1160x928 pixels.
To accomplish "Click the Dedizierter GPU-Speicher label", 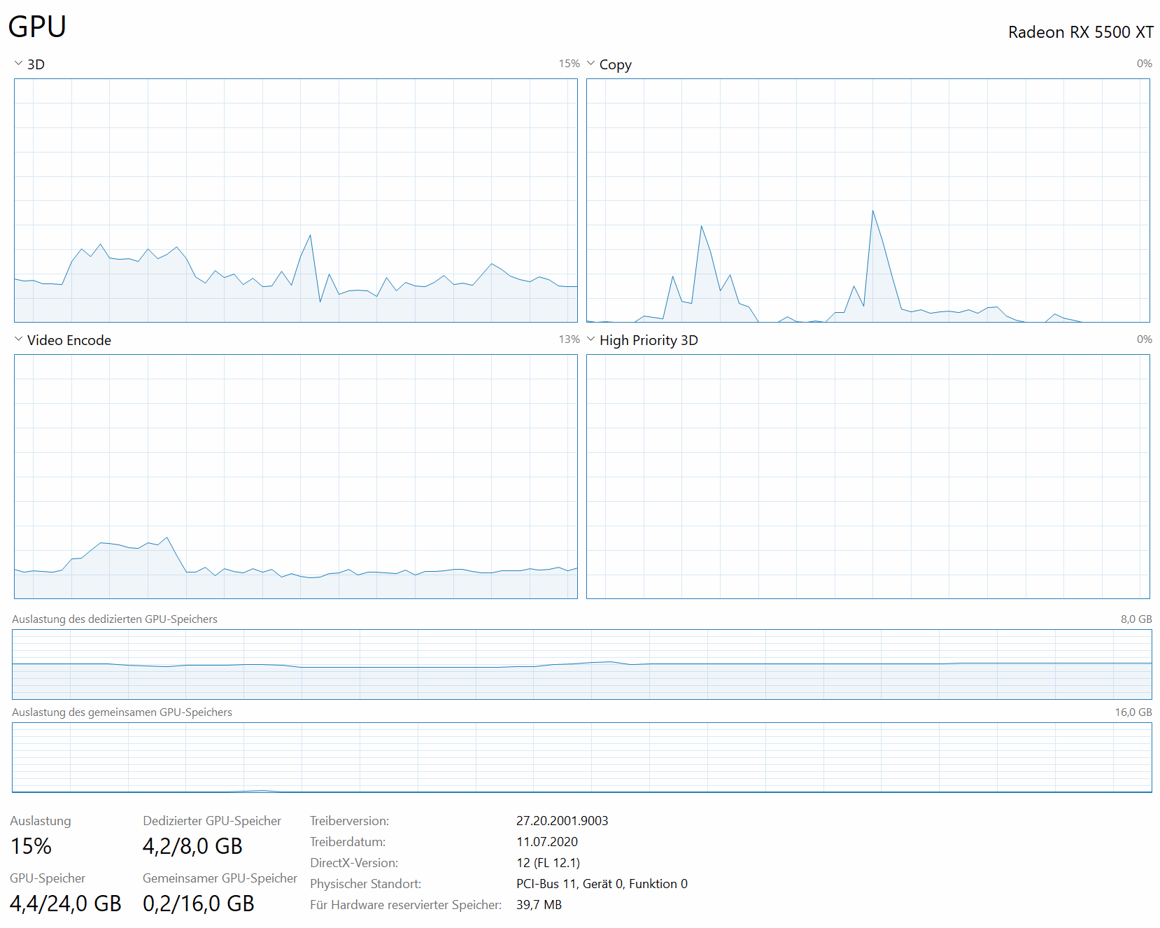I will [x=212, y=821].
